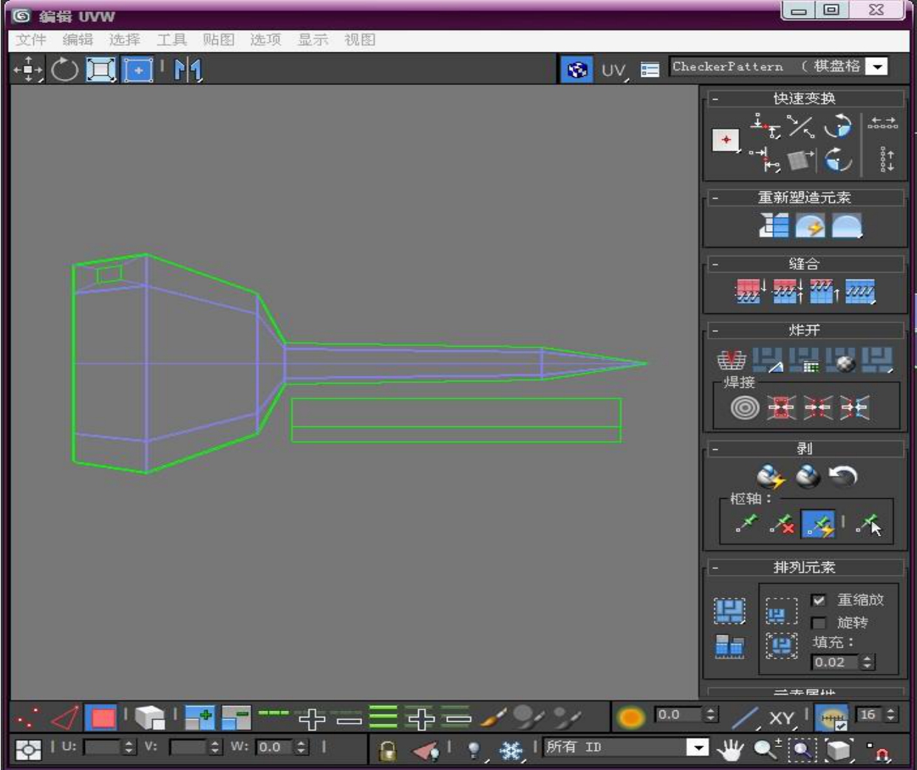Click the Relax custom dome icon
917x770 pixels.
pos(847,225)
